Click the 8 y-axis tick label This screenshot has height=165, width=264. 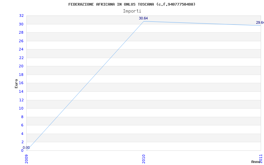click(22, 117)
